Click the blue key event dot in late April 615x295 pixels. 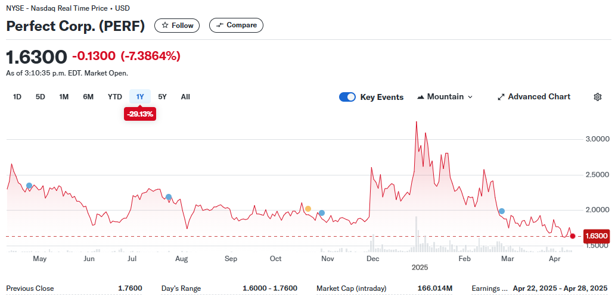pyautogui.click(x=29, y=186)
